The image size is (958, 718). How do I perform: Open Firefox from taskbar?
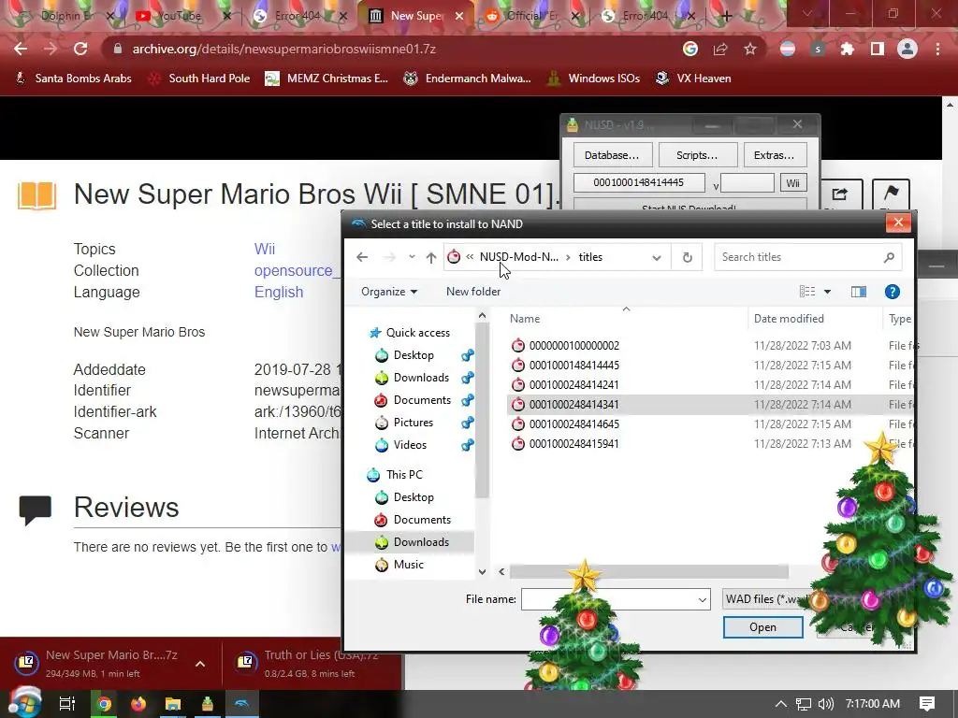pos(138,704)
